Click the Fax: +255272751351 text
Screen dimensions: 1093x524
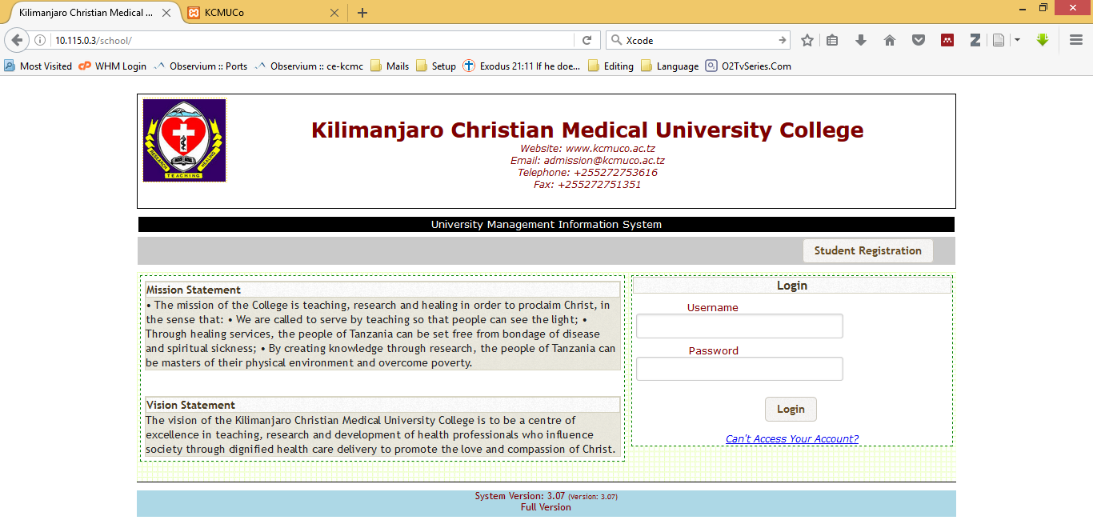pyautogui.click(x=587, y=185)
